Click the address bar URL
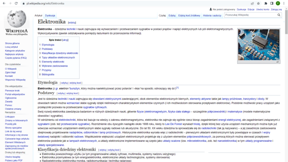 [45, 3]
